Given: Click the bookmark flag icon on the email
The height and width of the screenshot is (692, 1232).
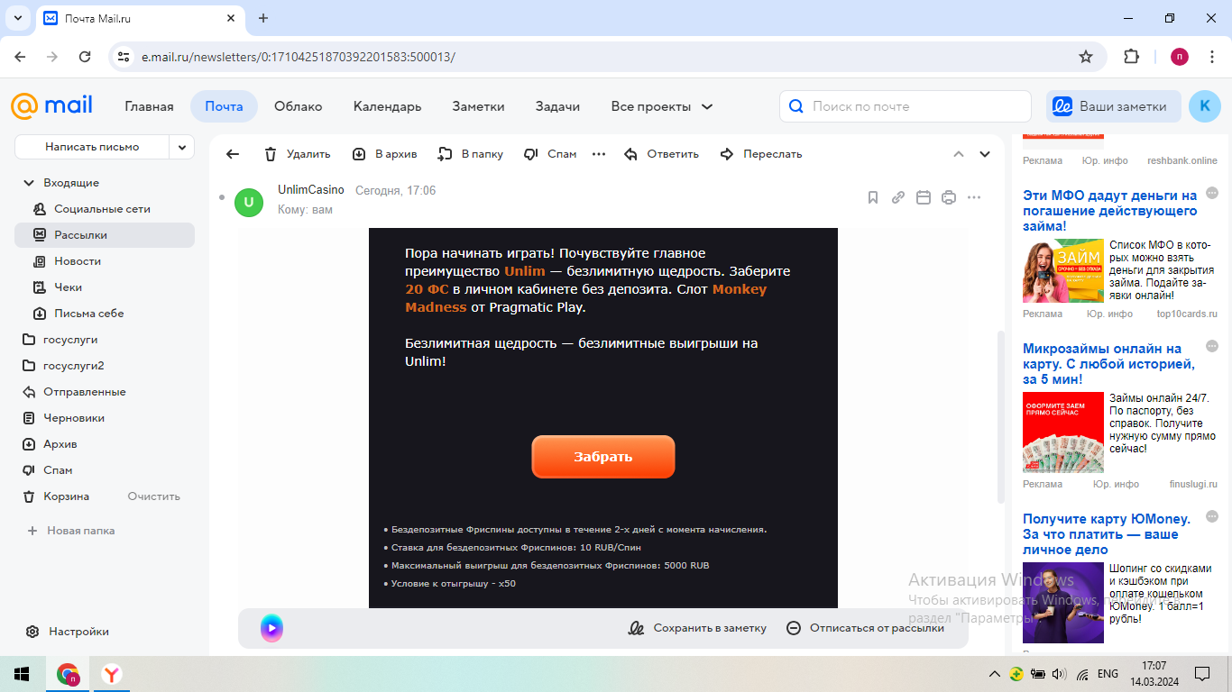Looking at the screenshot, I should point(873,197).
